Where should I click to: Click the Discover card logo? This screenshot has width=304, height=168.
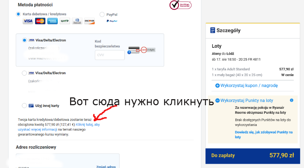pyautogui.click(x=89, y=21)
